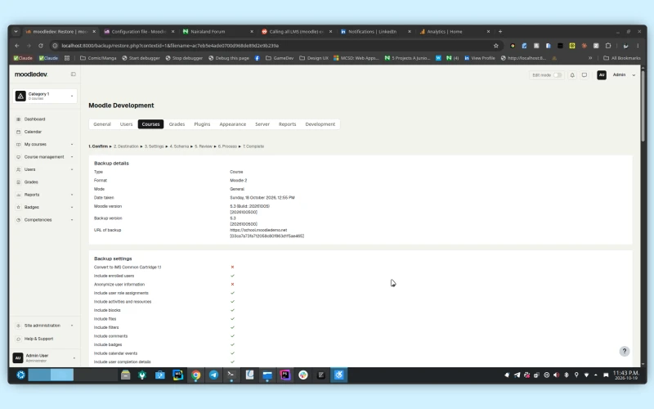Switch to the Analytics Home browser tab
This screenshot has width=654, height=409.
(x=455, y=31)
